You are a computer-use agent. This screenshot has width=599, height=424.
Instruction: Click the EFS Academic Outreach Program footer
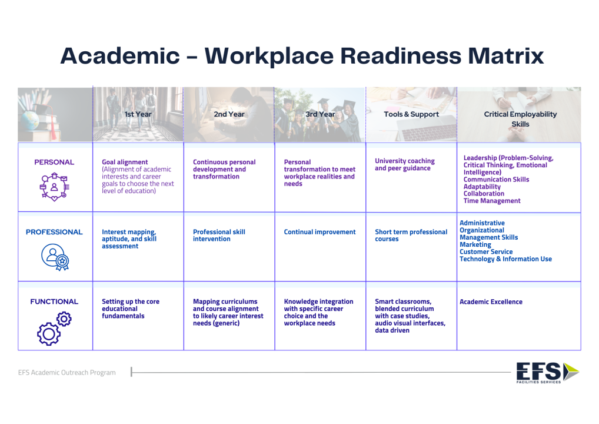[x=67, y=373]
